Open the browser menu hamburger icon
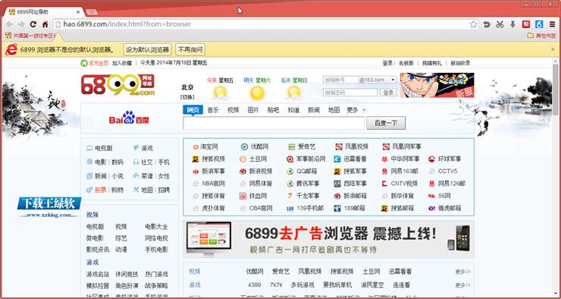 tap(553, 24)
